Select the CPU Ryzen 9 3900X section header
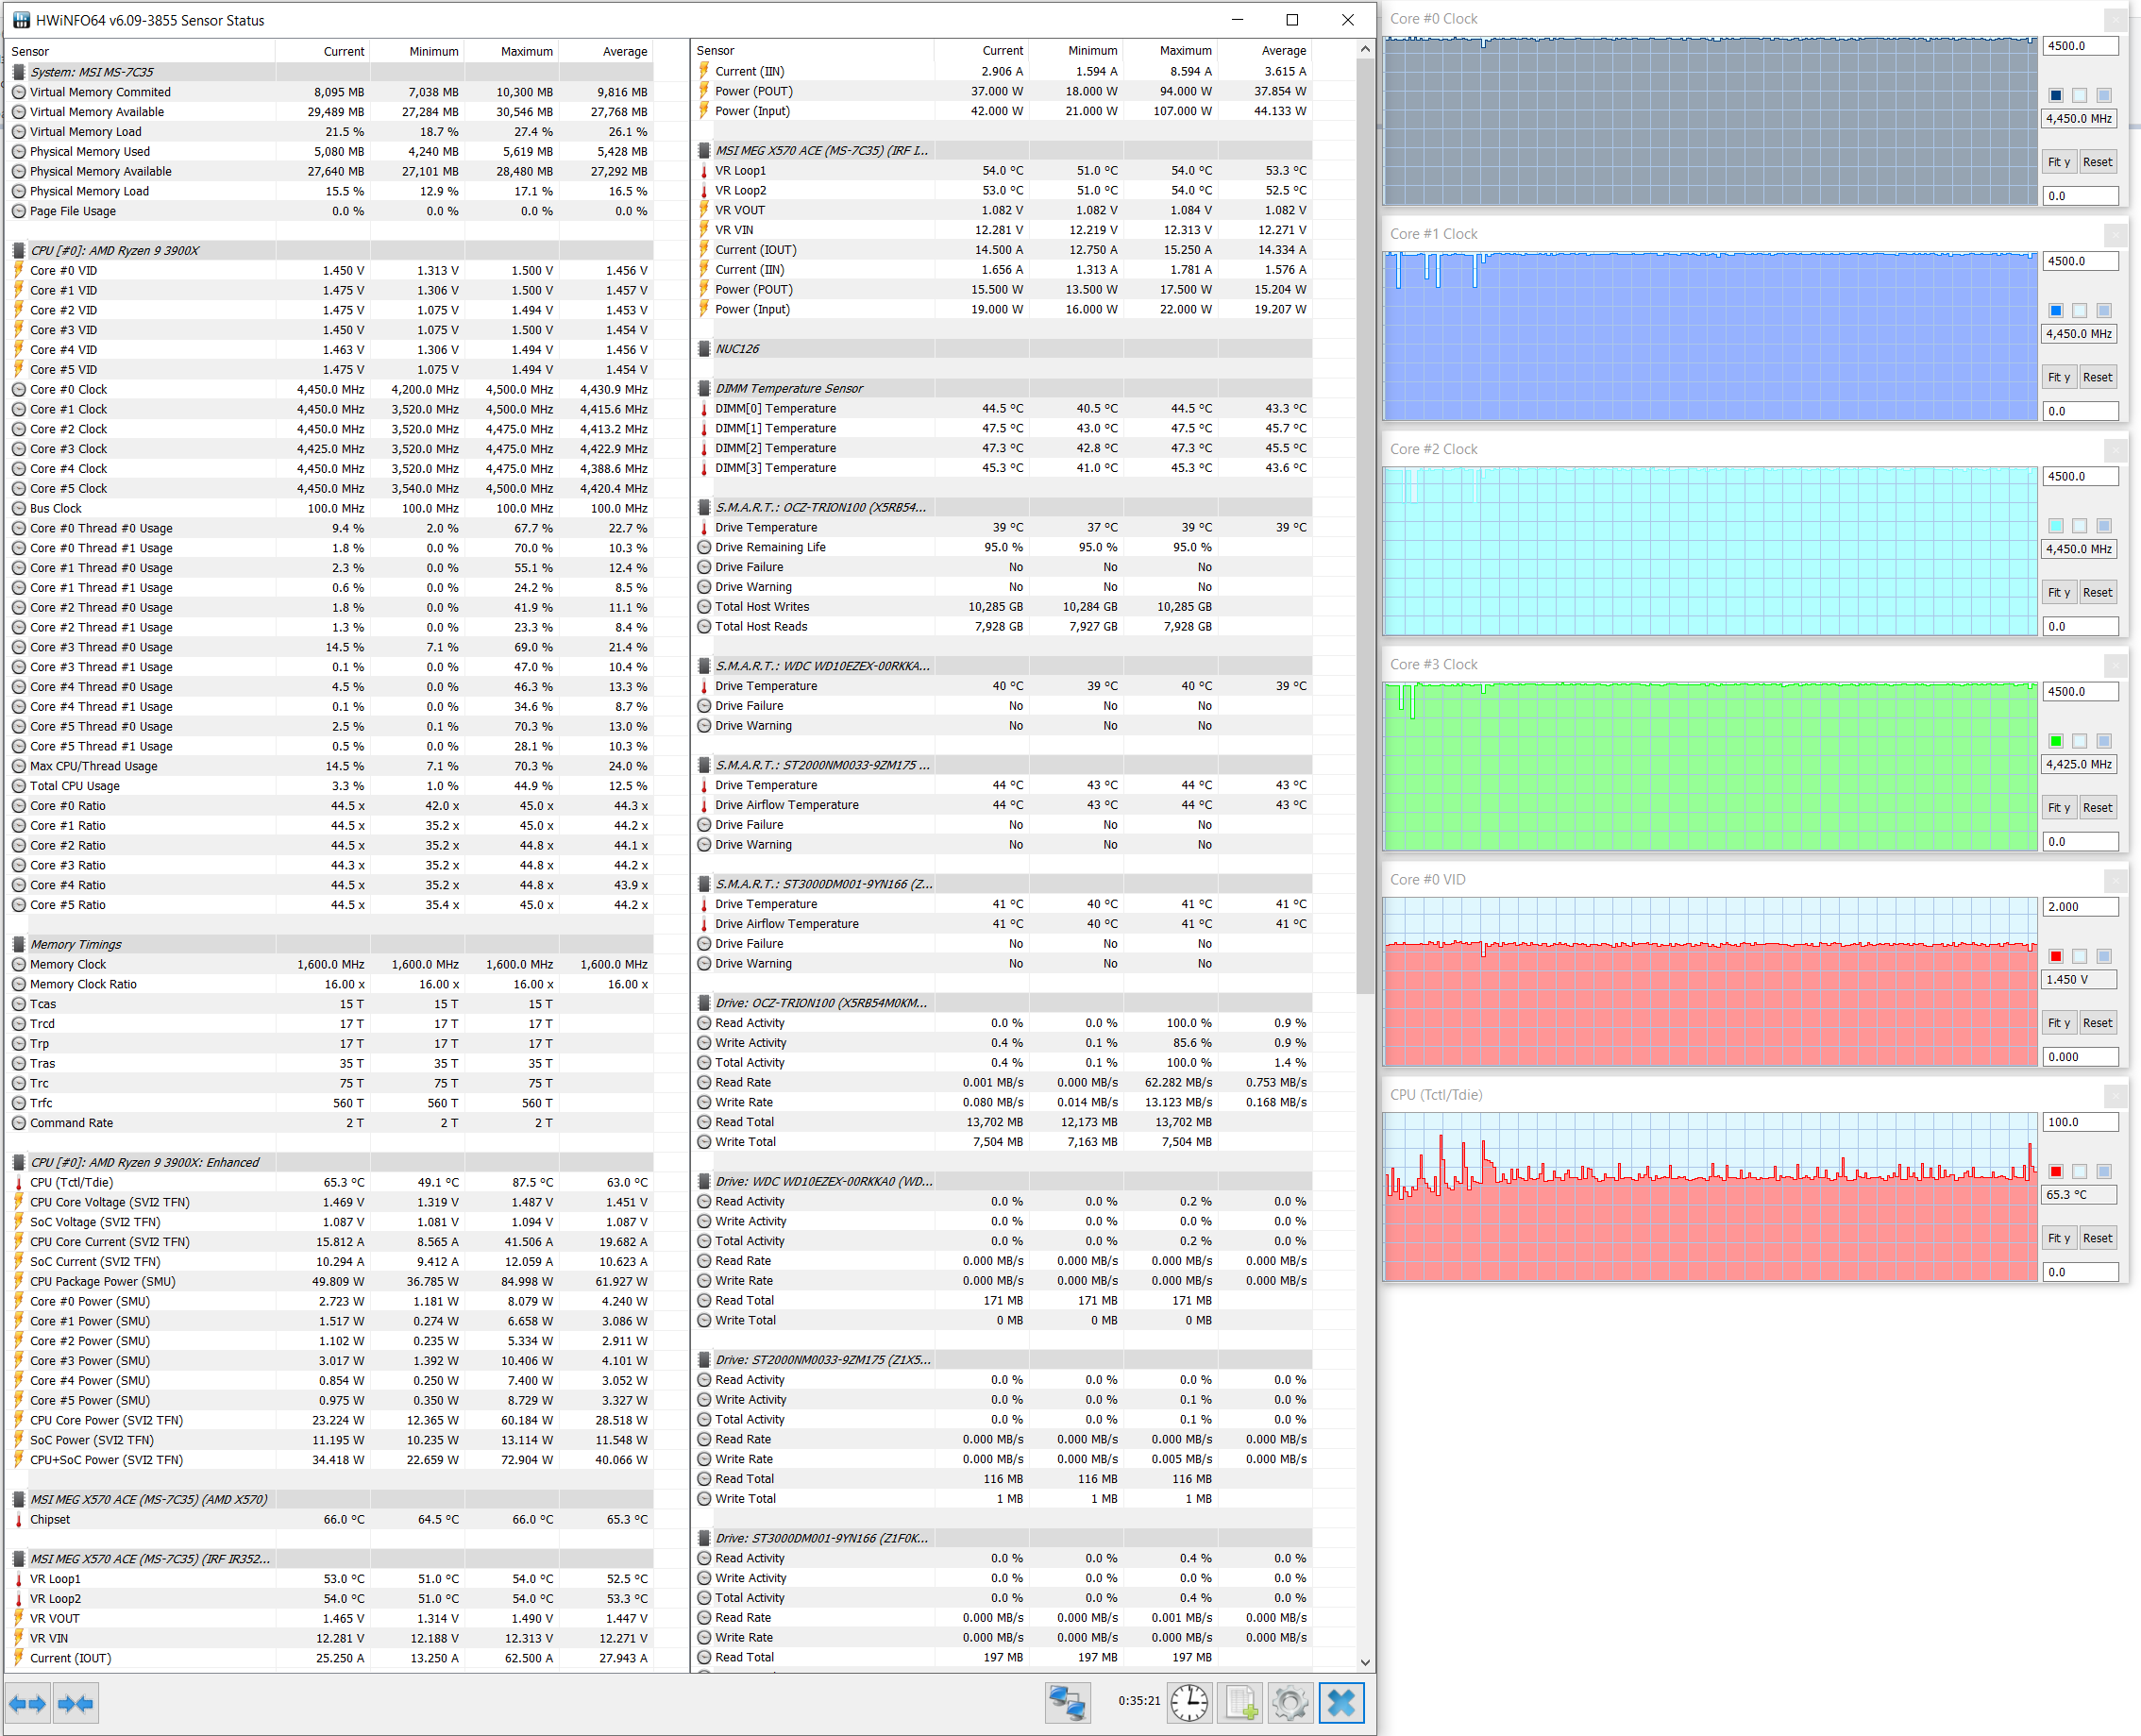Screen dimensions: 2141x1736 [x=114, y=250]
